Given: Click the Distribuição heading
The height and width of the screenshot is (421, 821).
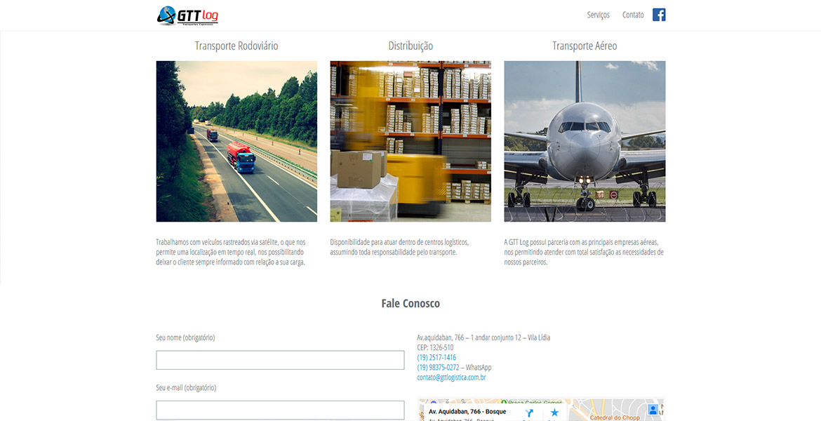Looking at the screenshot, I should click(410, 46).
